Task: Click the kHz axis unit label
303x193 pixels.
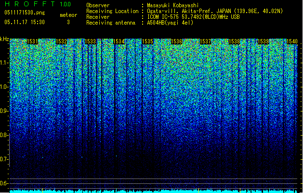Action: coord(4,39)
